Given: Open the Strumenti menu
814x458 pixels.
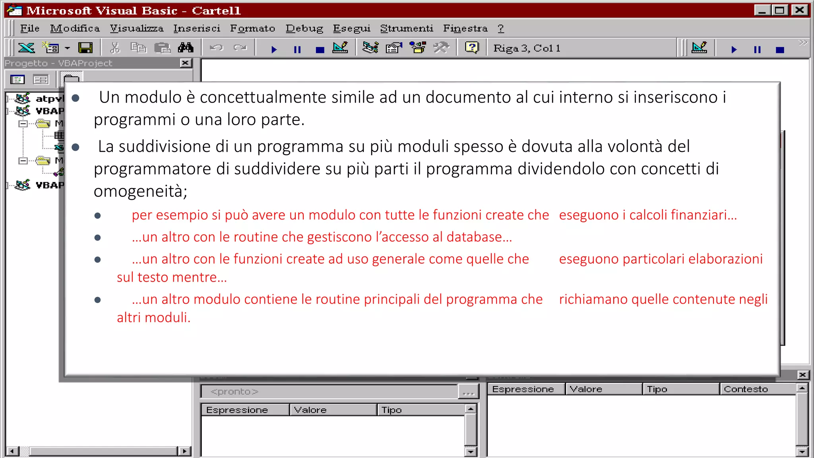Looking at the screenshot, I should click(407, 28).
